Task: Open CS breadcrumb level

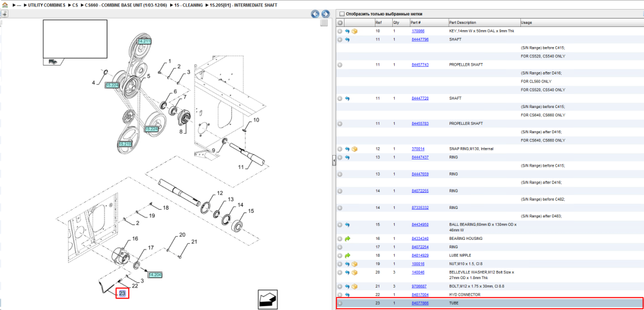Action: 75,5
